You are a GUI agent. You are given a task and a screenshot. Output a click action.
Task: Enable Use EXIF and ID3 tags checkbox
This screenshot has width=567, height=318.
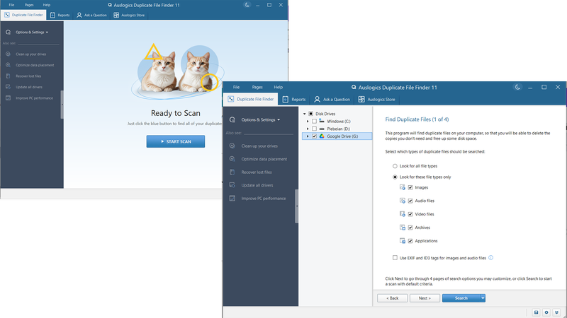coord(395,258)
